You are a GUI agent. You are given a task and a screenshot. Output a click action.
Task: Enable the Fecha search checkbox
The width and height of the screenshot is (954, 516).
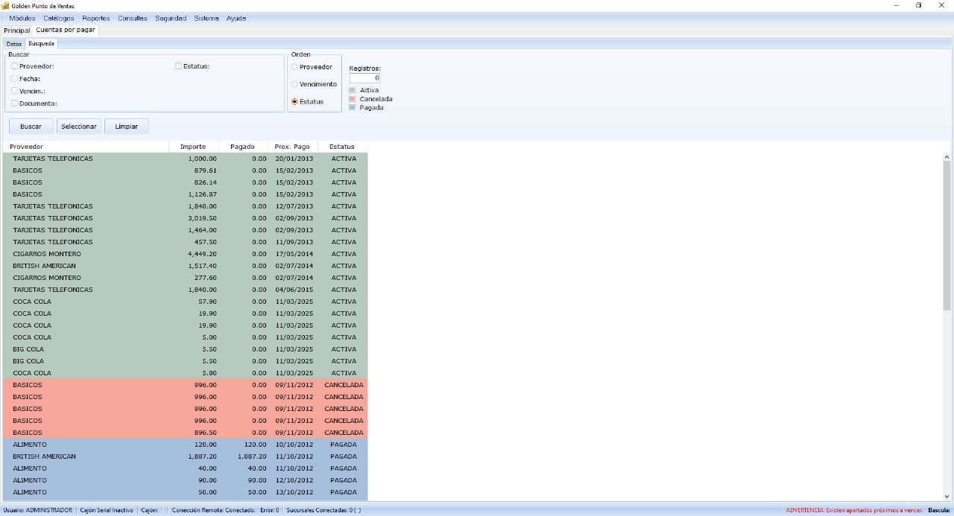tap(14, 78)
